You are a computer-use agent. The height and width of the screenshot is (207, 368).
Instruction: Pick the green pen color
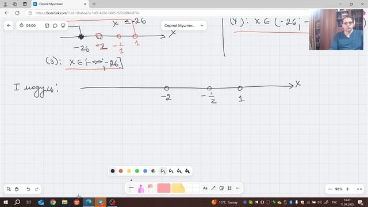pos(137,171)
